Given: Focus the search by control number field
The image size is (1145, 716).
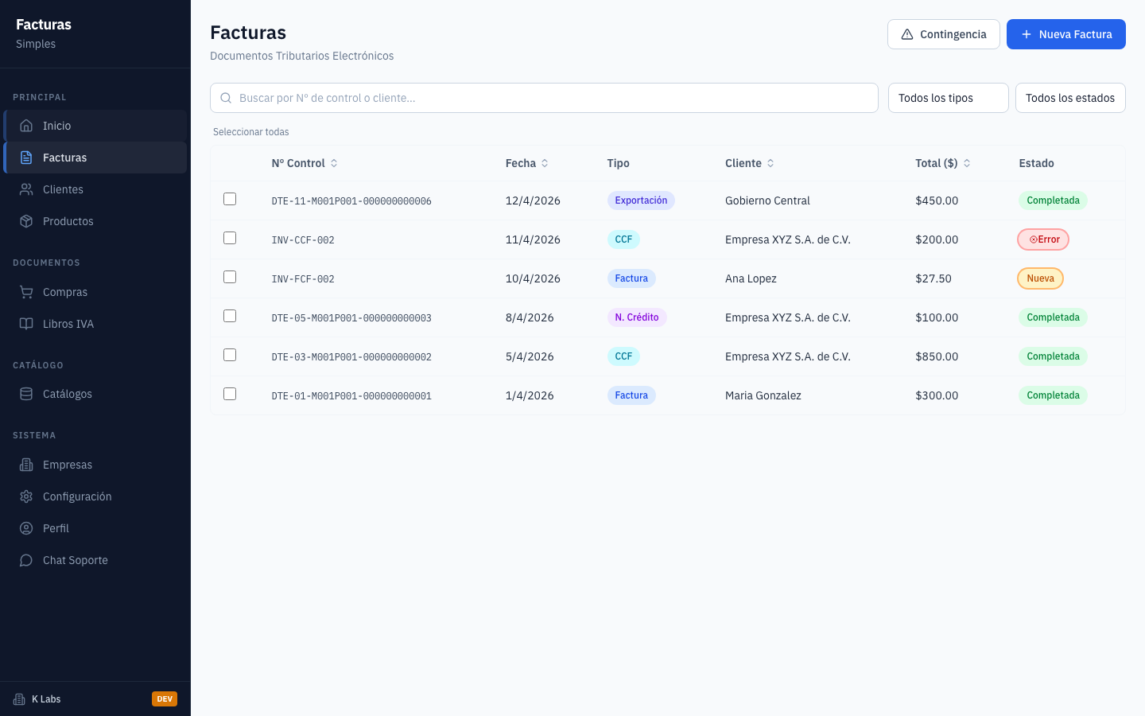Looking at the screenshot, I should pyautogui.click(x=544, y=98).
